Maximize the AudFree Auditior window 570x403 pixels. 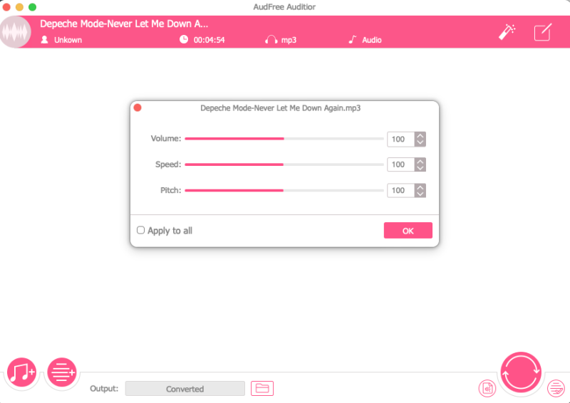pyautogui.click(x=32, y=7)
